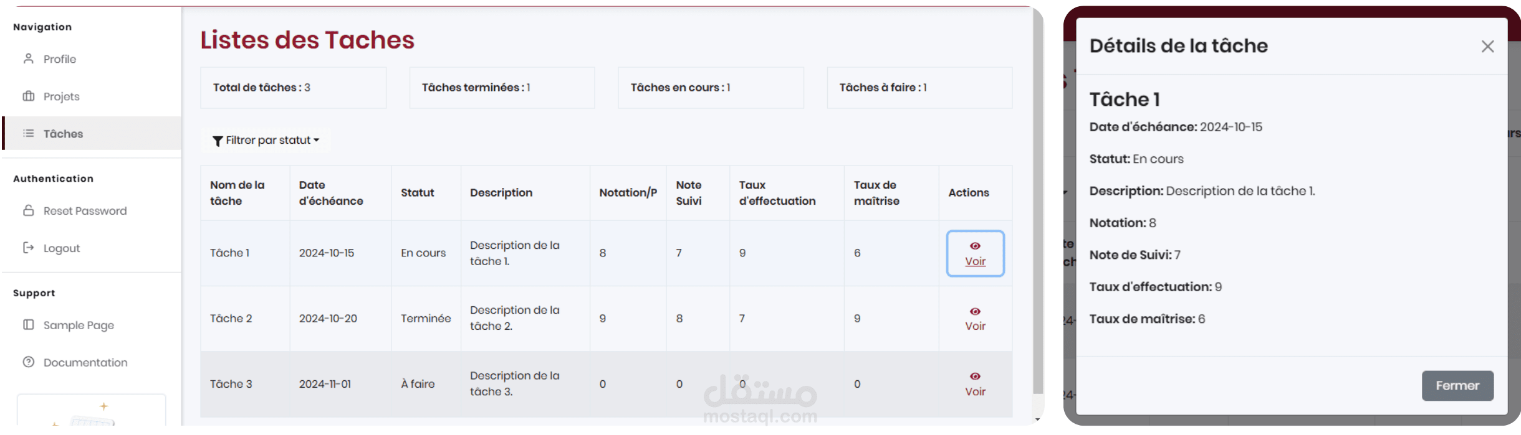Click the eye icon for Tâche 3
Viewport: 1521px width, 435px height.
click(975, 377)
